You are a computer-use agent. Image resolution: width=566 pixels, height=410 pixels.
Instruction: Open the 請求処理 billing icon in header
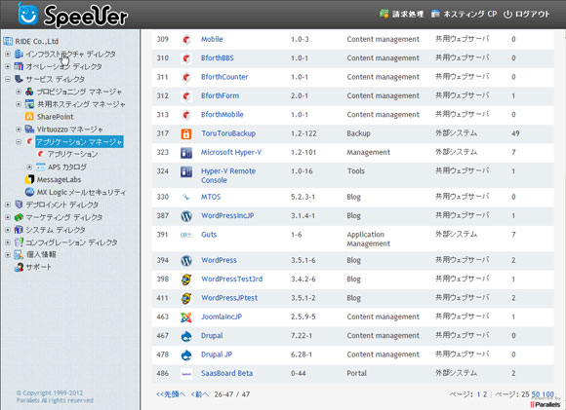[x=384, y=14]
